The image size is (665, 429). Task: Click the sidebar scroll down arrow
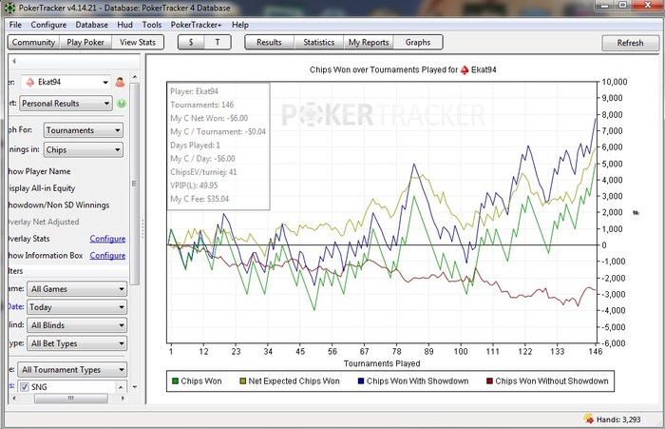pyautogui.click(x=135, y=387)
